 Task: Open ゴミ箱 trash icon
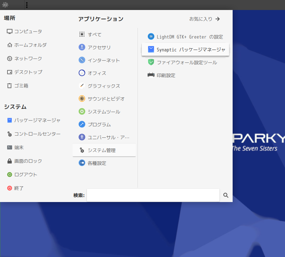(x=10, y=86)
